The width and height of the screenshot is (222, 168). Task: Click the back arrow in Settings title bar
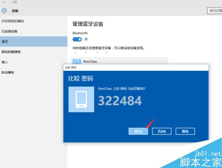(4, 2)
